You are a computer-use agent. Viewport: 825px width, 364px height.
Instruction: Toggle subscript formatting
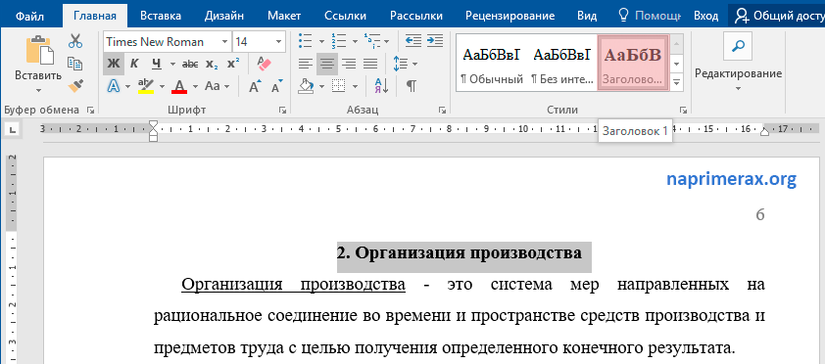[x=212, y=64]
